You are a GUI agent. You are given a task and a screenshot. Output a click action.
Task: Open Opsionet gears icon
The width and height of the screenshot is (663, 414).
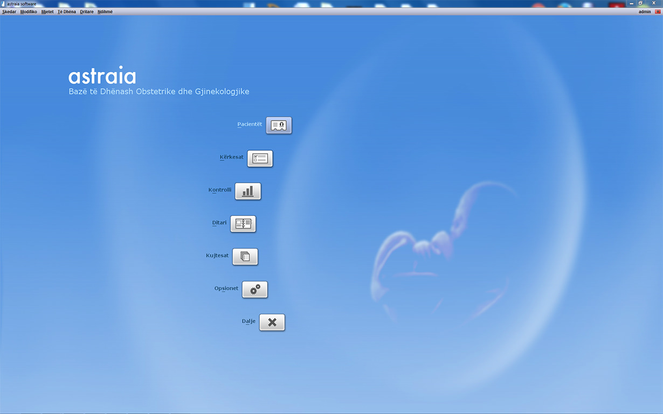pos(254,290)
